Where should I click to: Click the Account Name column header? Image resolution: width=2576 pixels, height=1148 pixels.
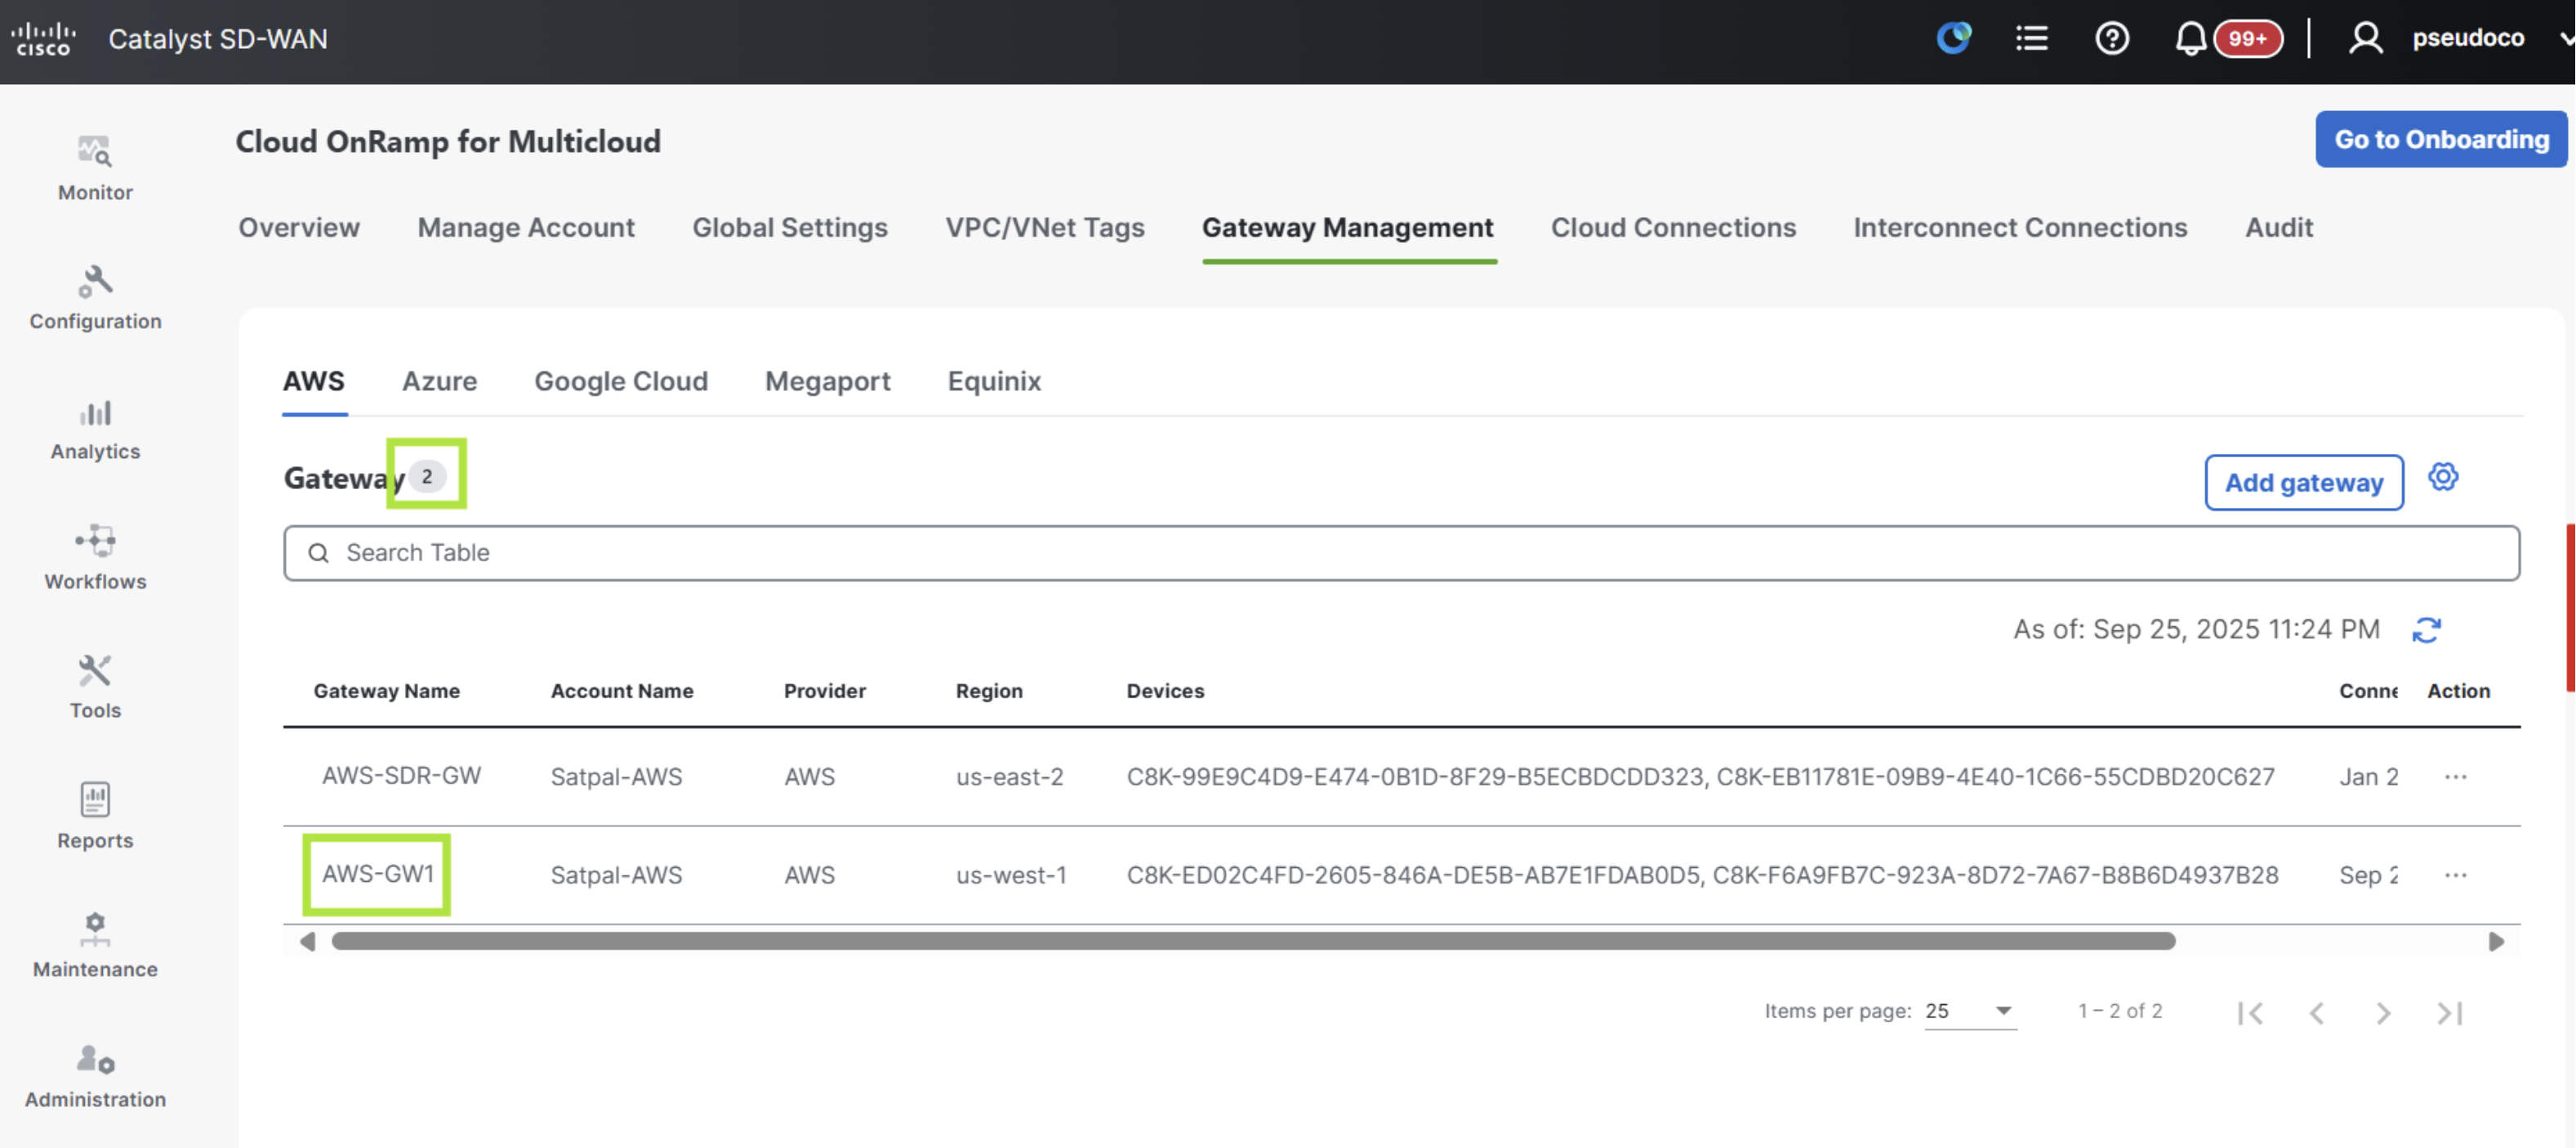[621, 691]
